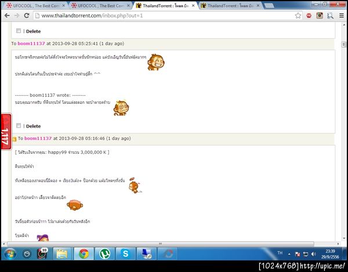
Task: Reload the page with the refresh icon
Action: tap(27, 16)
